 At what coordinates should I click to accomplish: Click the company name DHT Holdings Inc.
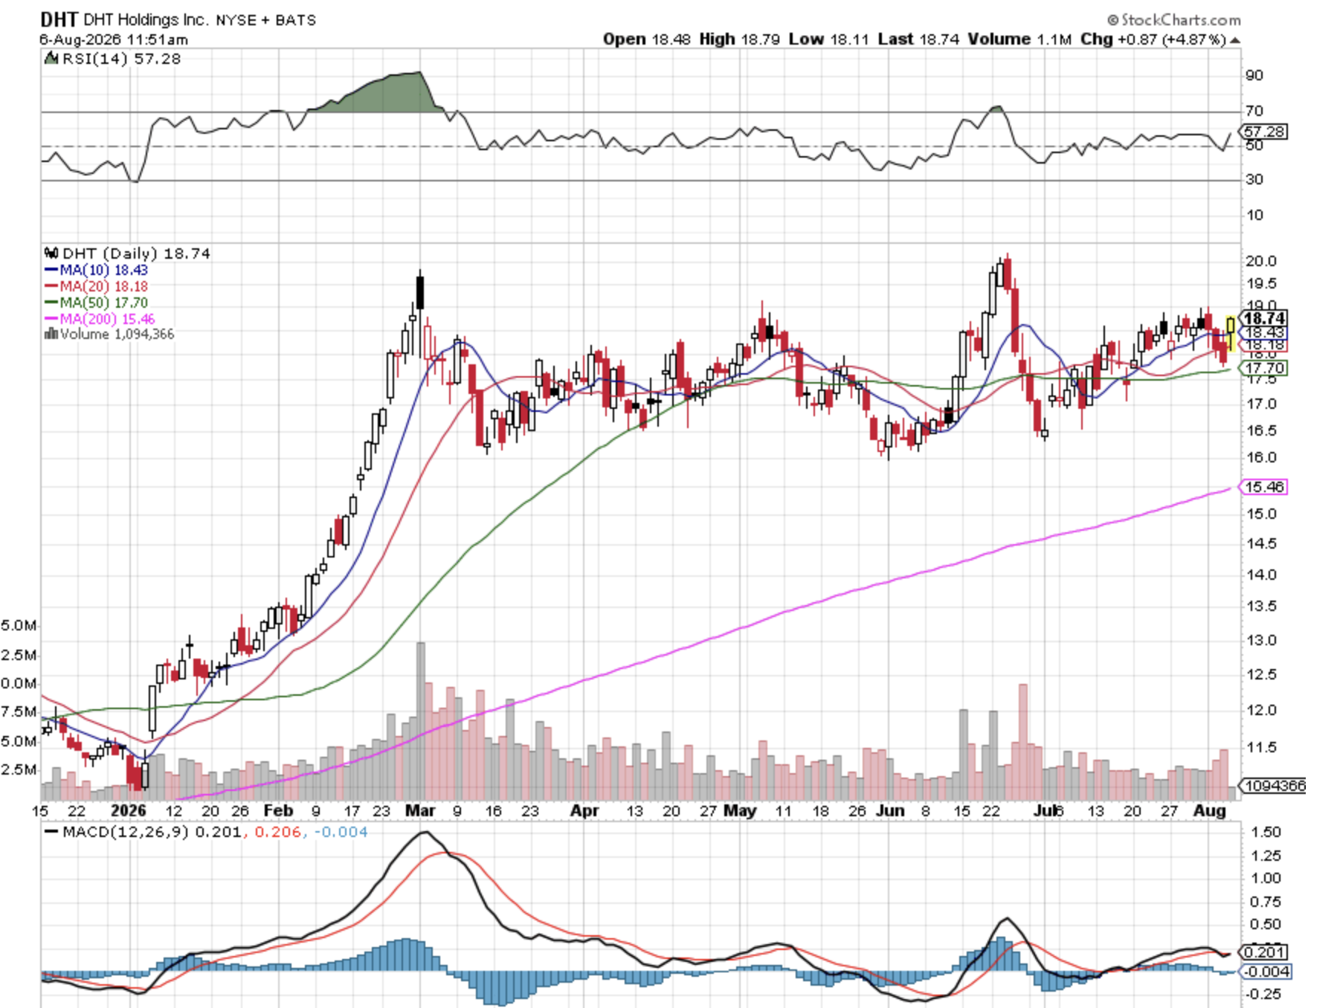pos(146,20)
